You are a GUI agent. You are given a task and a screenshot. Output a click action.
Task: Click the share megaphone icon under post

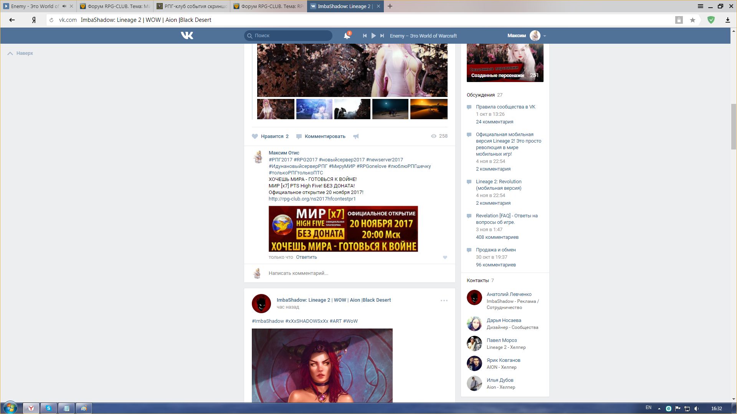(x=356, y=136)
